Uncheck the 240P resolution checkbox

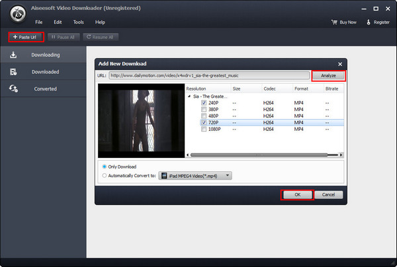click(x=204, y=103)
